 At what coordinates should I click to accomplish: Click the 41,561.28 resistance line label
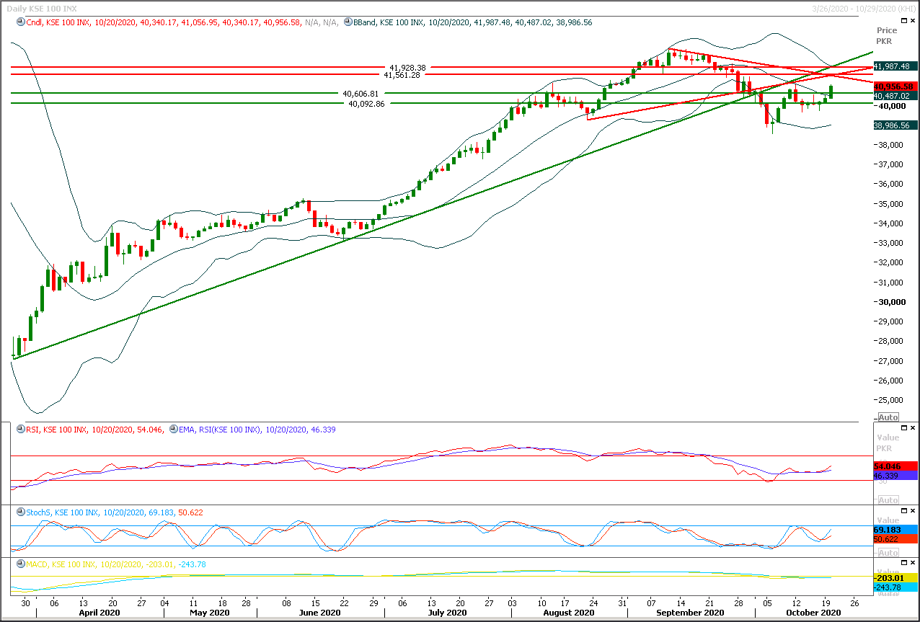coord(402,74)
